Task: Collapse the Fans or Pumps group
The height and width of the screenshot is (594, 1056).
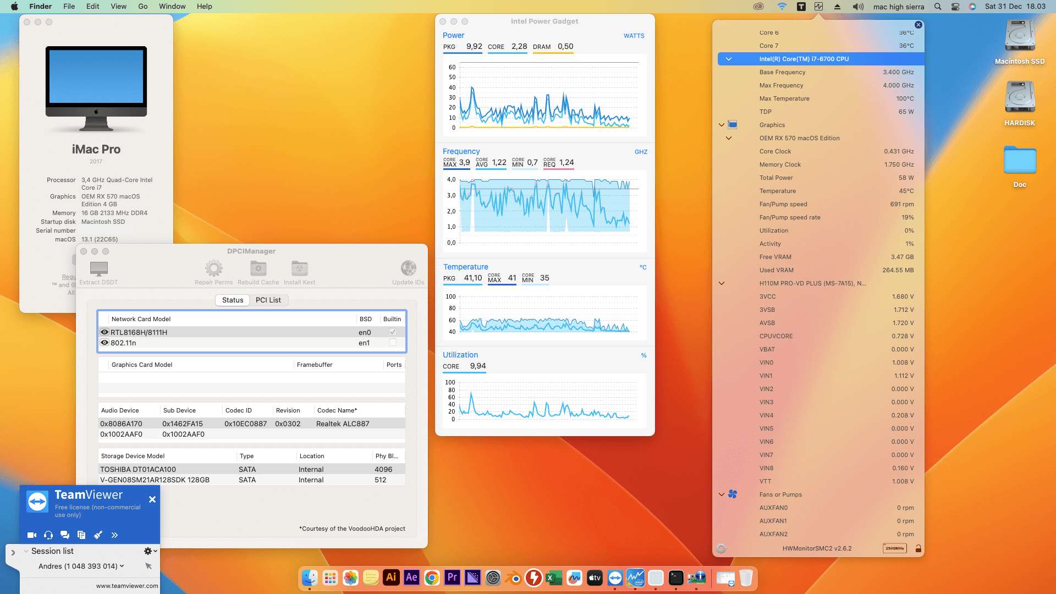Action: point(722,494)
